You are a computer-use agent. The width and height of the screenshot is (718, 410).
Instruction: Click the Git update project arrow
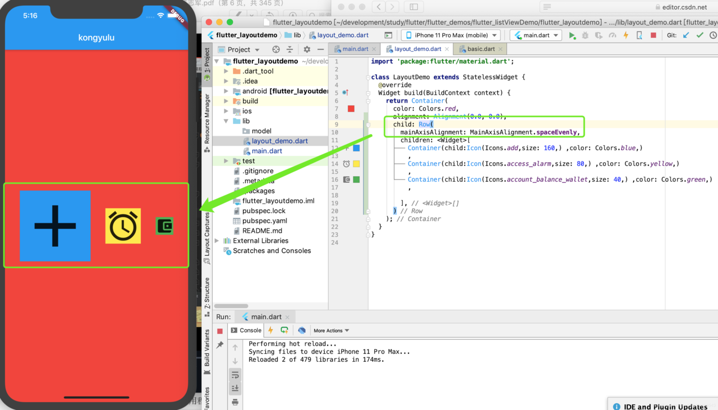[686, 35]
